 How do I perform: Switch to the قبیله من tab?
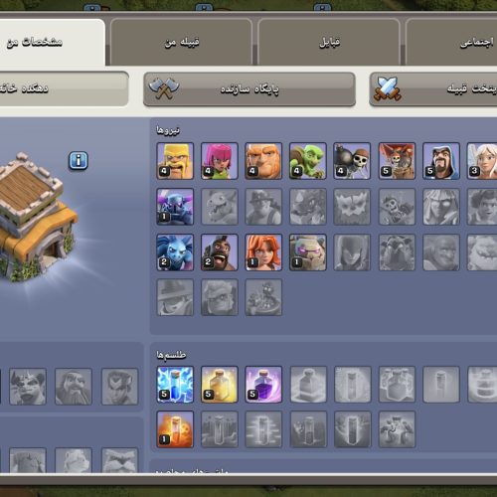(181, 42)
